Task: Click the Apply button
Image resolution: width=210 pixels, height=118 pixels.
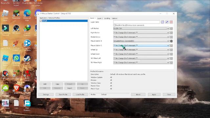Action: [154, 94]
